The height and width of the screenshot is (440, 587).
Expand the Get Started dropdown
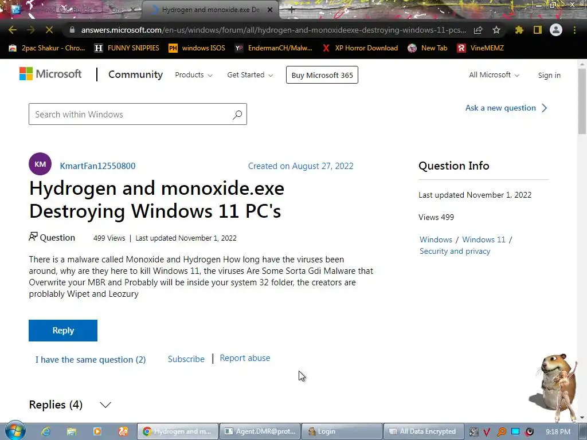250,75
